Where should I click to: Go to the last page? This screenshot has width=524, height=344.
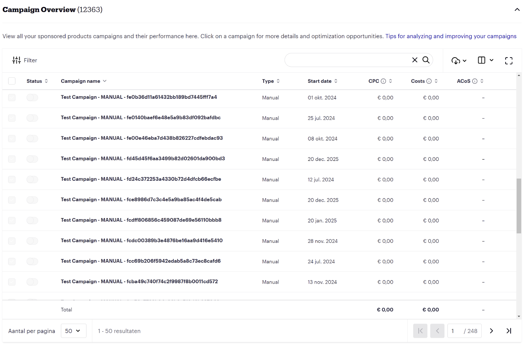point(509,331)
